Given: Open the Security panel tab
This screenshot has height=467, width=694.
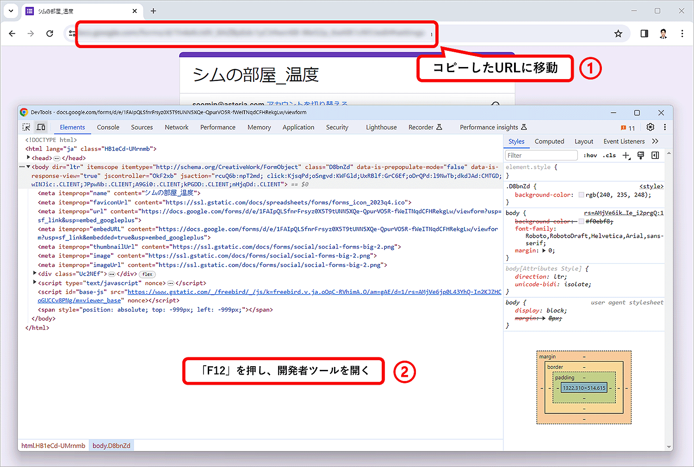Looking at the screenshot, I should [337, 127].
